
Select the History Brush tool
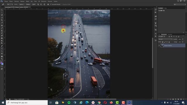coord(2,33)
